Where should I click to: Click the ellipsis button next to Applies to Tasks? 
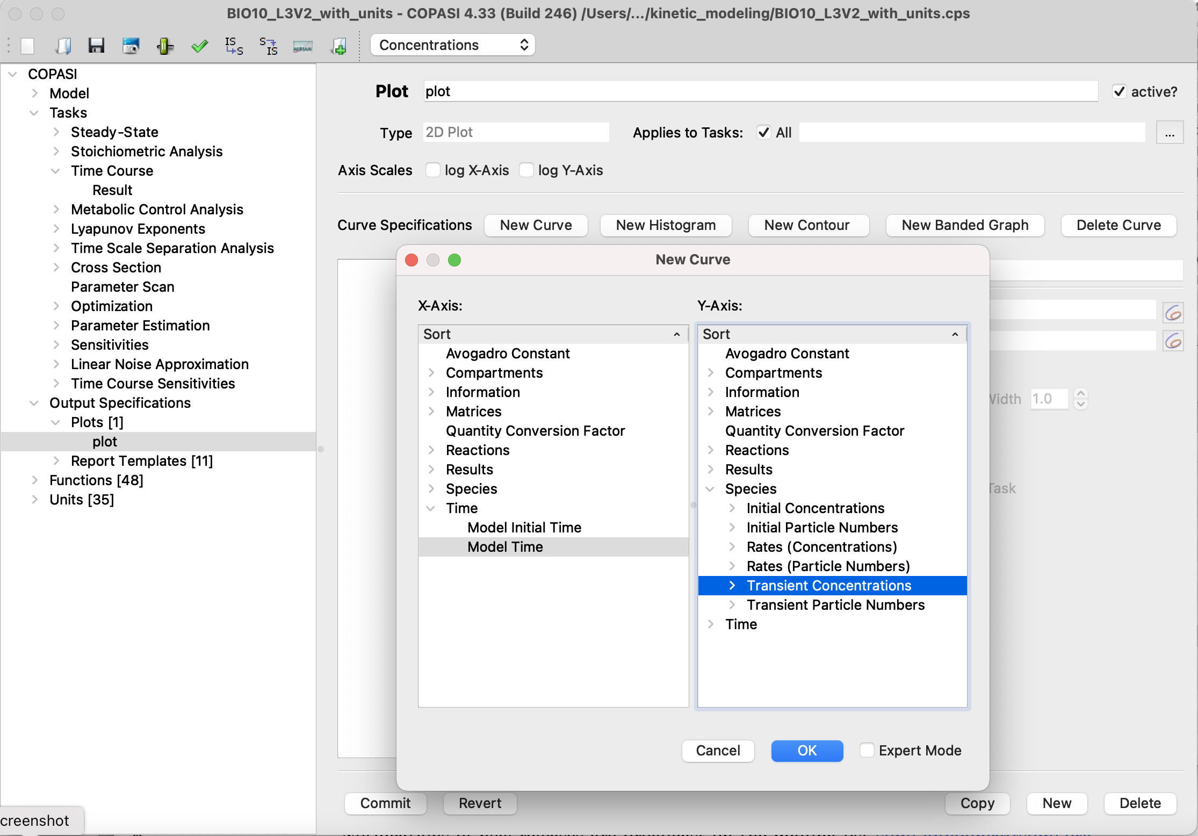pyautogui.click(x=1170, y=133)
